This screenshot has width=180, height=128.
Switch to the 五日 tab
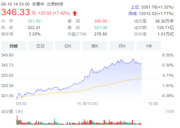tap(41, 46)
